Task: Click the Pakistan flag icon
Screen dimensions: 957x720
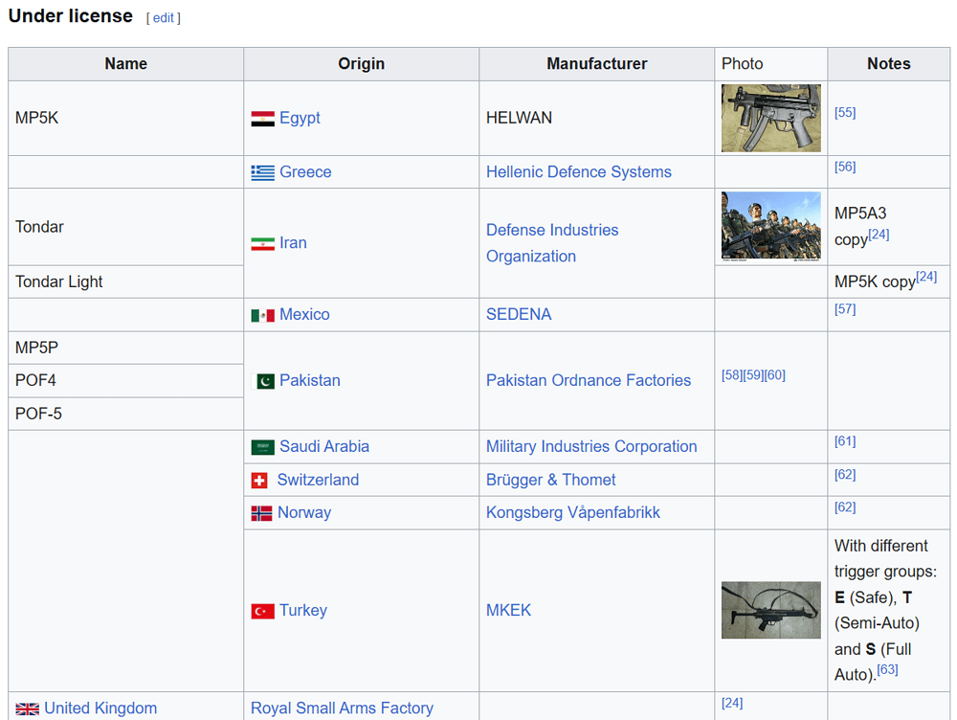Action: pos(262,381)
